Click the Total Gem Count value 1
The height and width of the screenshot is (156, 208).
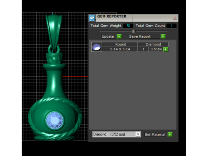(x=171, y=26)
